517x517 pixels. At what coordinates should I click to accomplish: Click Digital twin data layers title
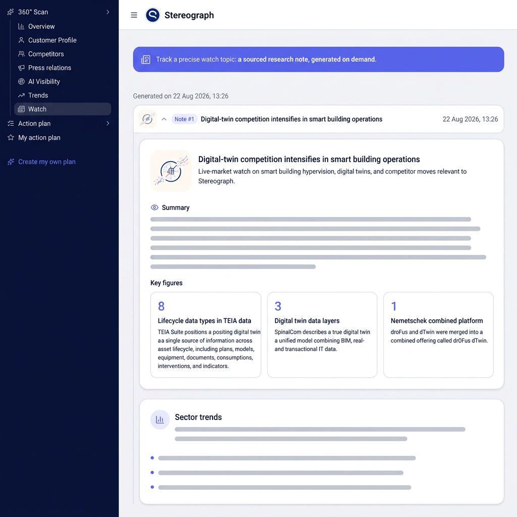pyautogui.click(x=307, y=321)
